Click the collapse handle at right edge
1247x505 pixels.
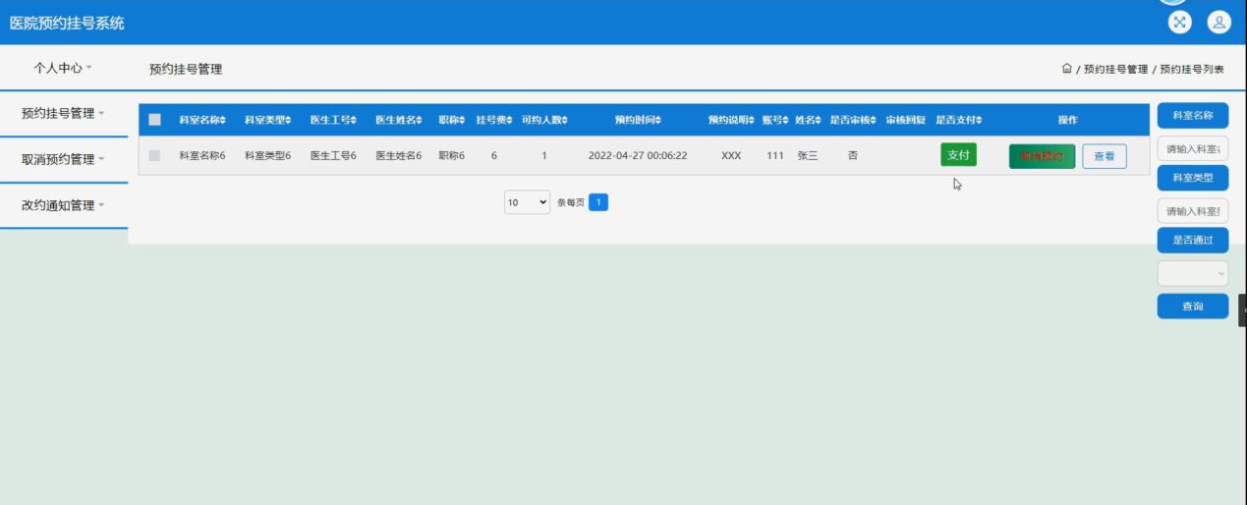[1243, 309]
